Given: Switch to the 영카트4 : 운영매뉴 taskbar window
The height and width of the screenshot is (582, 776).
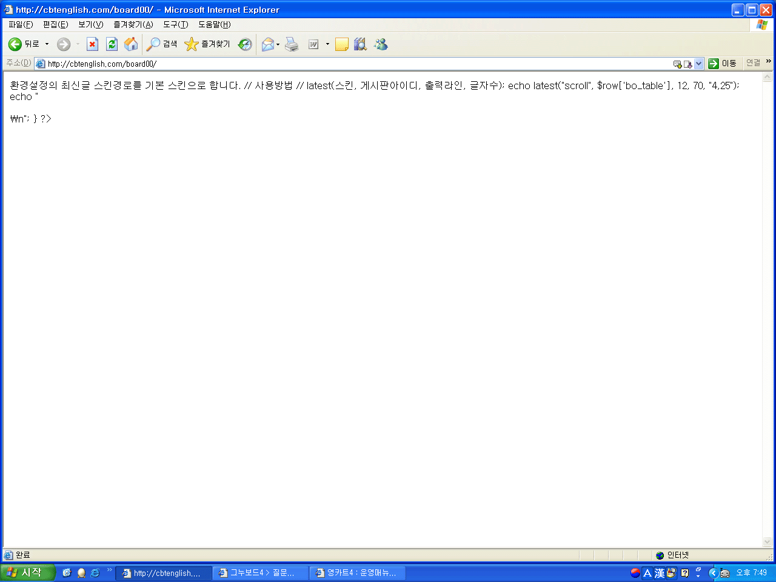Looking at the screenshot, I should (x=358, y=573).
